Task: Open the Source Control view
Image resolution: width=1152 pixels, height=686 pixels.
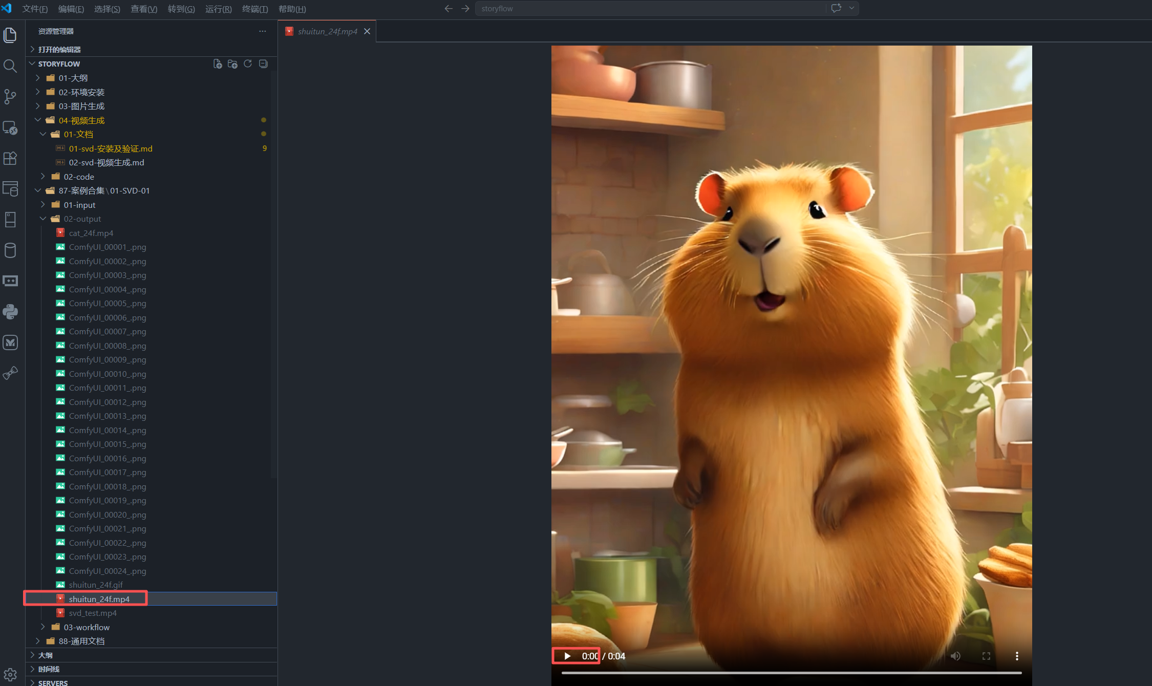Action: [10, 97]
